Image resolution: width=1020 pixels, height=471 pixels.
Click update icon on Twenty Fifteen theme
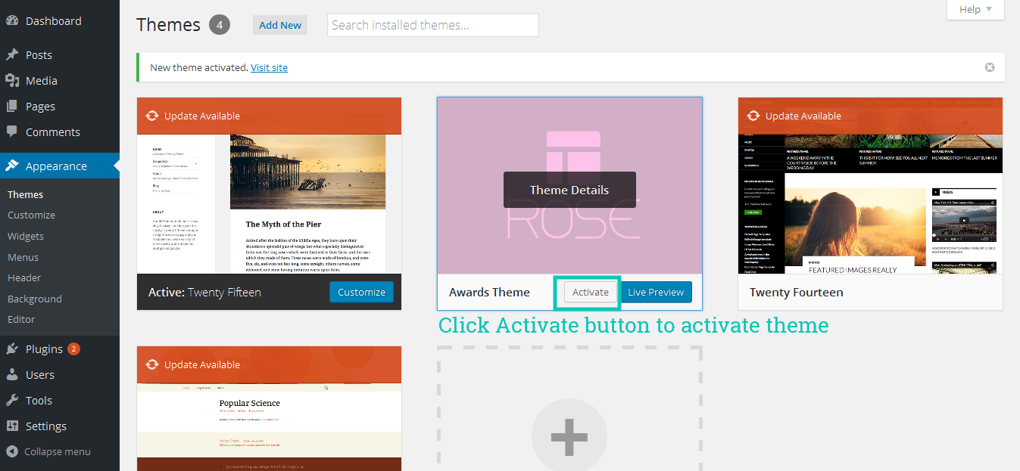pyautogui.click(x=151, y=116)
